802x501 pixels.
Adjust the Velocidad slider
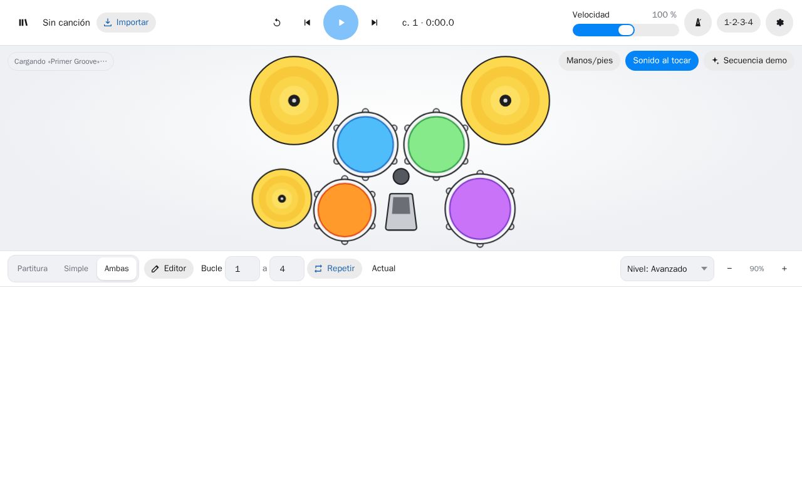626,30
